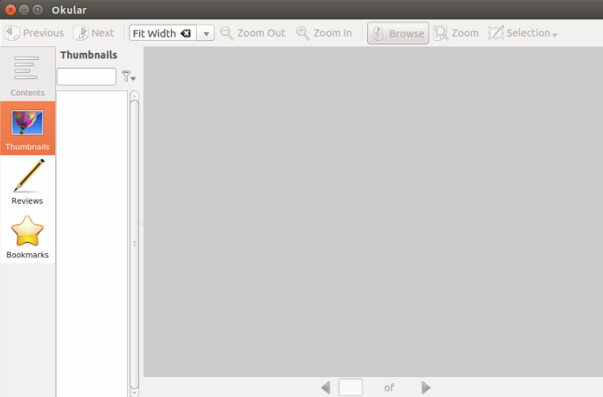Click the thumbnails panel vertical scrollbar

134,244
